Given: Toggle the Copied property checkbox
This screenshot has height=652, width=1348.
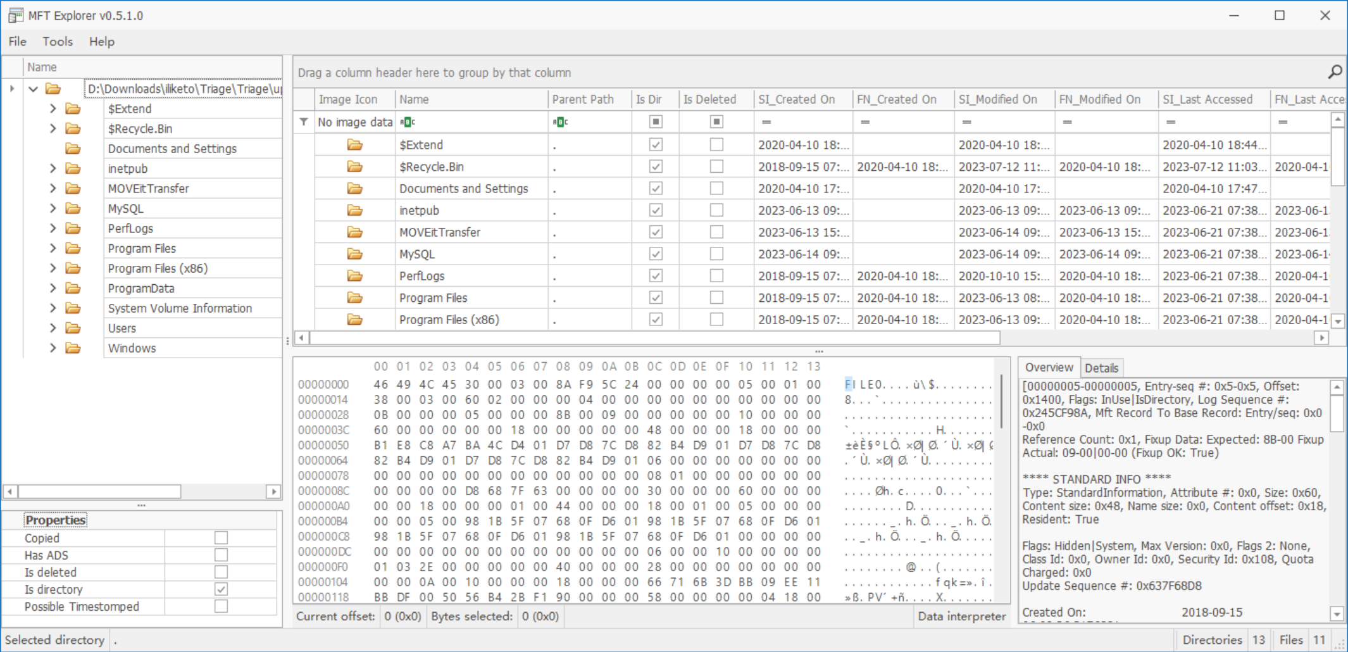Looking at the screenshot, I should point(221,538).
